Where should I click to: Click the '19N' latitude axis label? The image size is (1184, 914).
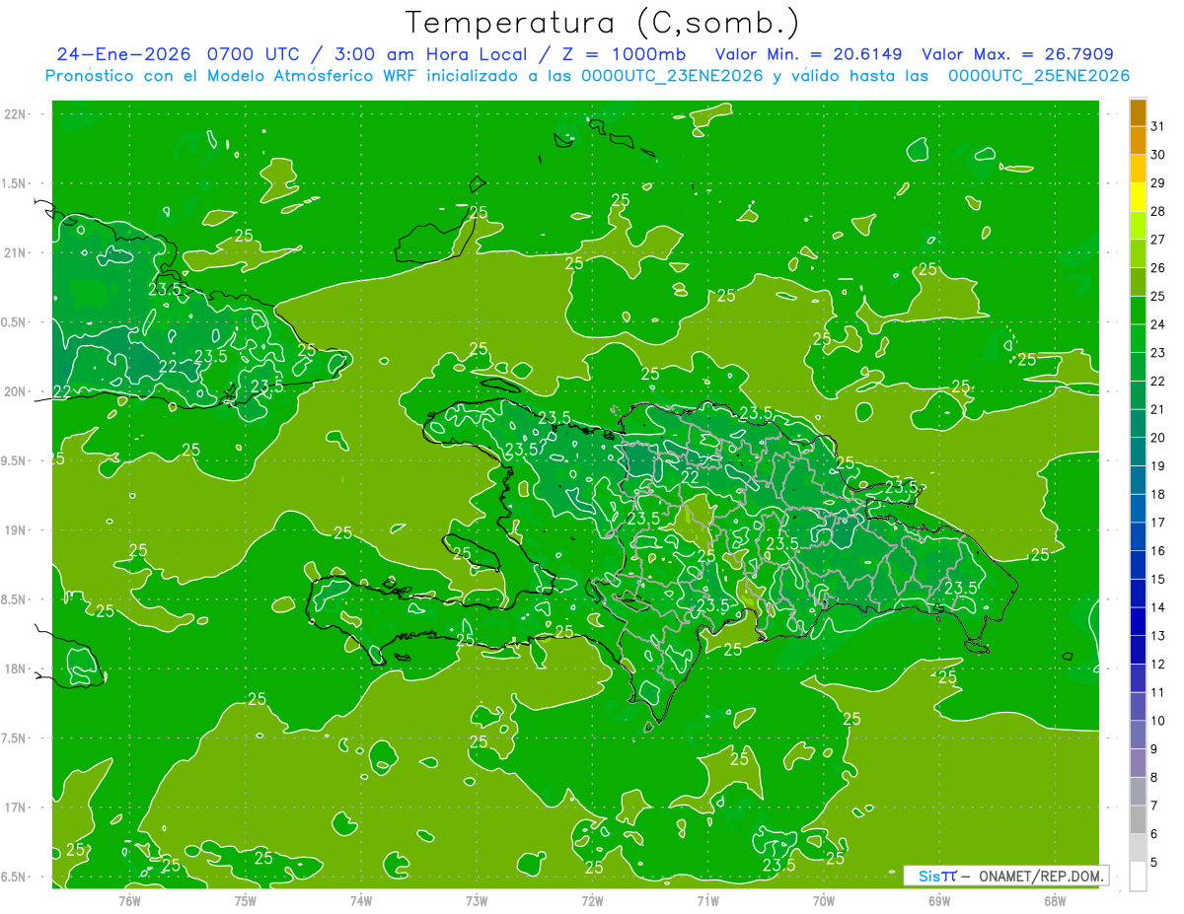(x=16, y=530)
